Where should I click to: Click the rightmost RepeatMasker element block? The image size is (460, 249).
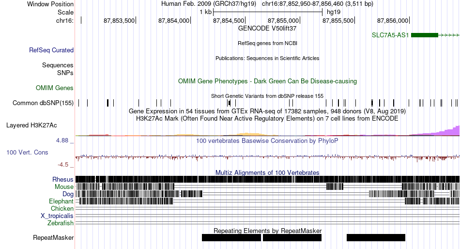[x=376, y=237]
